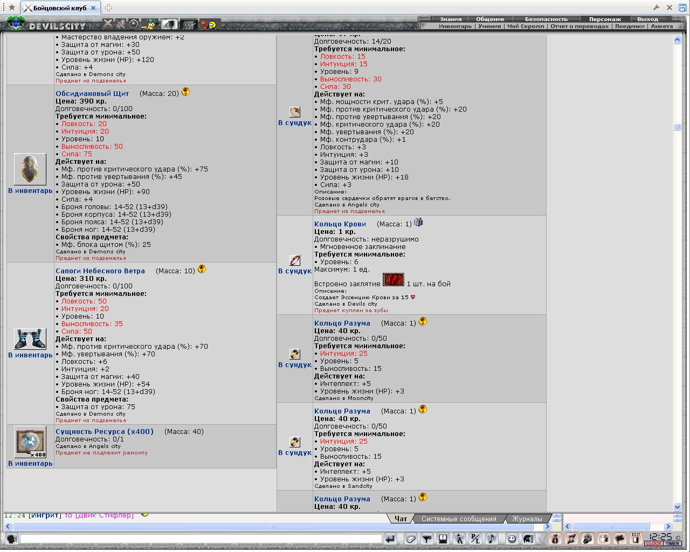
Task: Click the twisted arrows exchange icon
Action: [x=571, y=538]
